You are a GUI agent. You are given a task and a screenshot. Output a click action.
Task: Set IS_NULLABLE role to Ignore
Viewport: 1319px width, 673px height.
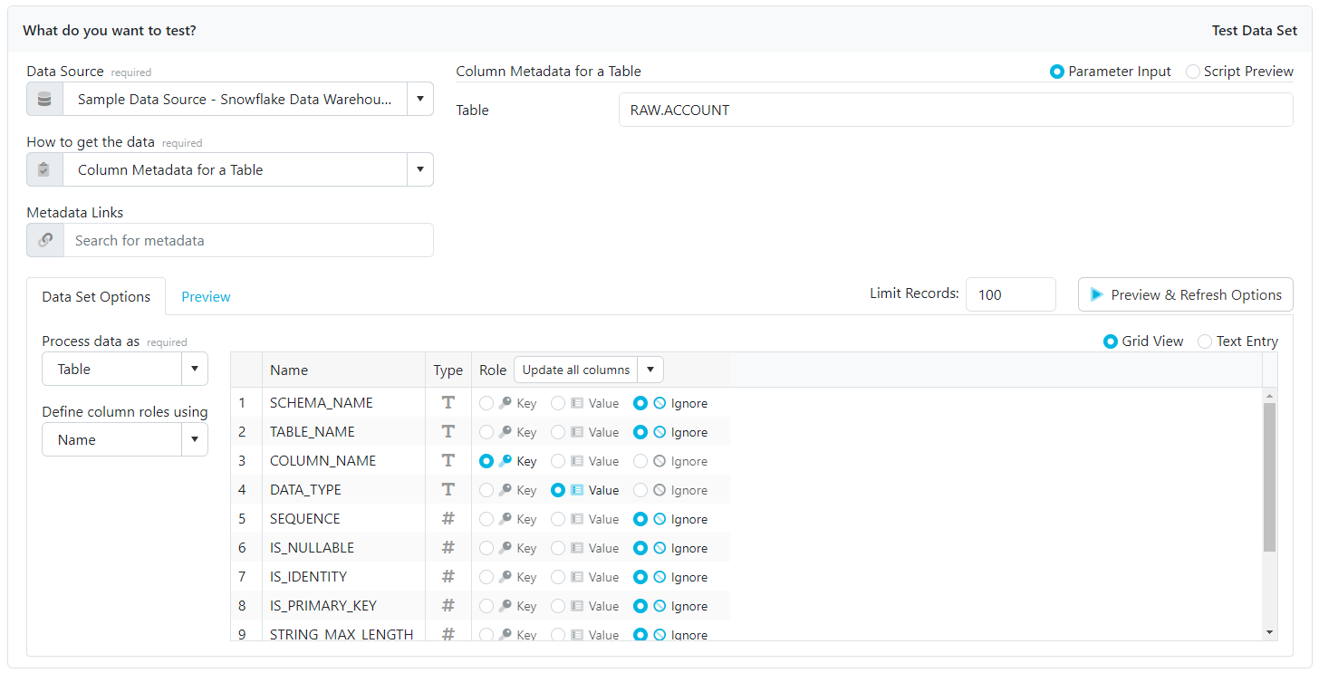pos(640,548)
